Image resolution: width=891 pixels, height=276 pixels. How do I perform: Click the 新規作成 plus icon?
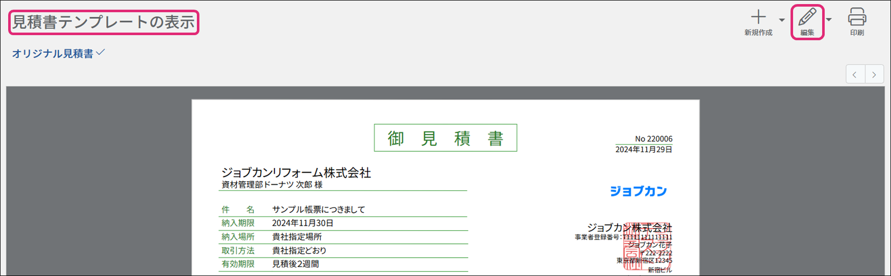tap(758, 18)
